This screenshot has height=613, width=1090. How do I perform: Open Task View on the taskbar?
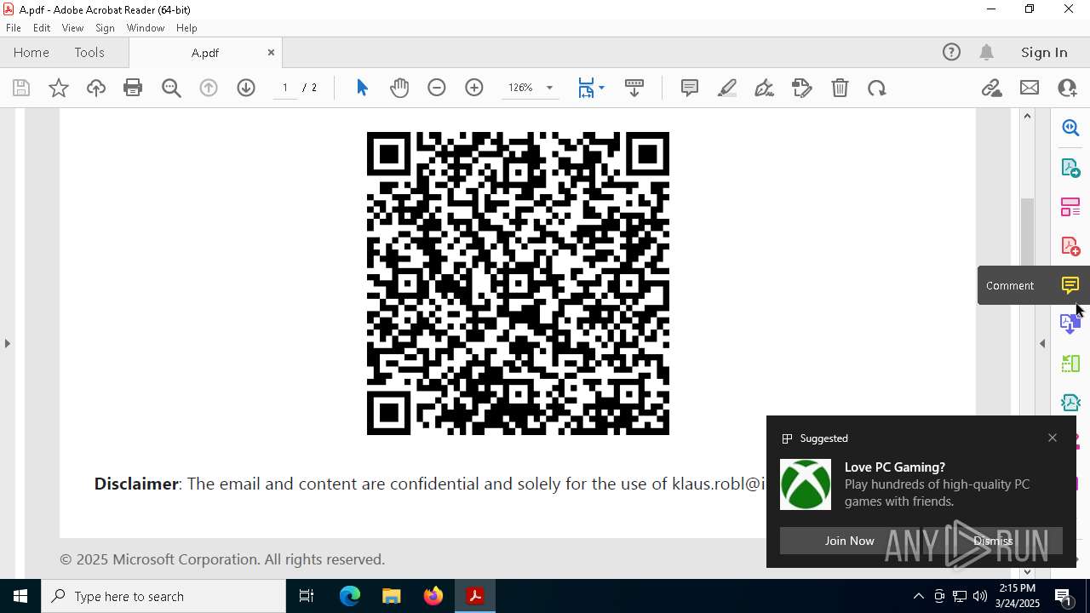(x=307, y=596)
